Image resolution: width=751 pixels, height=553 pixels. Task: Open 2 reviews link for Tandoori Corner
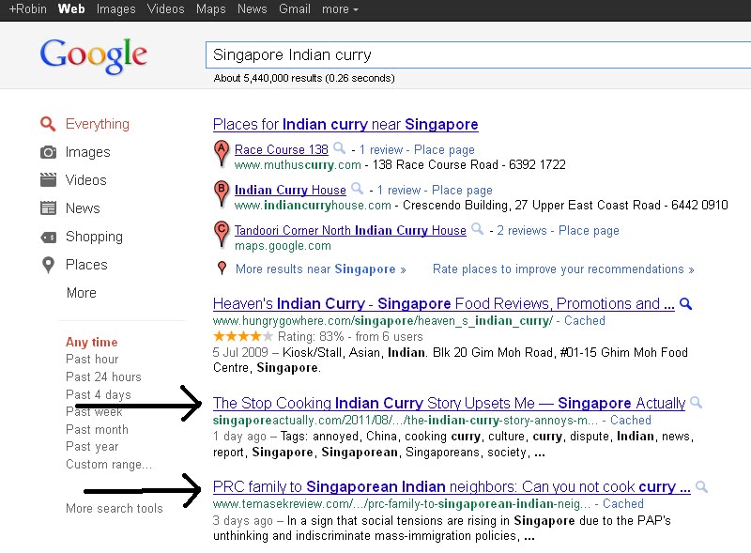coord(522,231)
